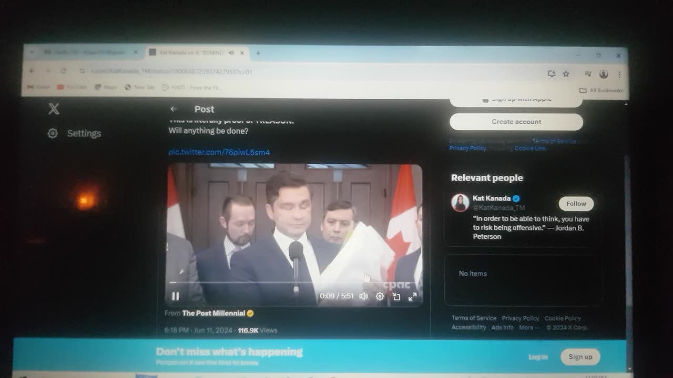This screenshot has height=378, width=673.
Task: Open The Post Millennial source link
Action: pos(213,313)
